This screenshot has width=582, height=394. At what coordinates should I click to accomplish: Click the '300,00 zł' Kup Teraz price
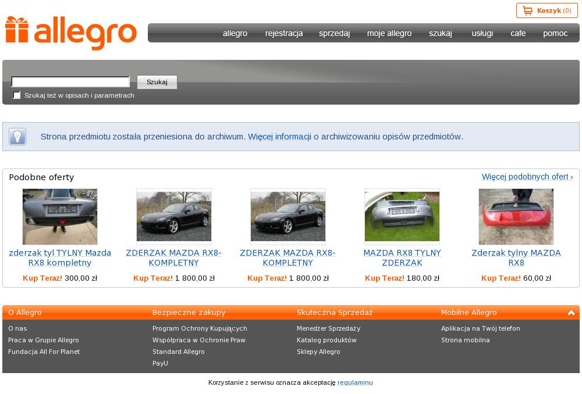[x=81, y=278]
